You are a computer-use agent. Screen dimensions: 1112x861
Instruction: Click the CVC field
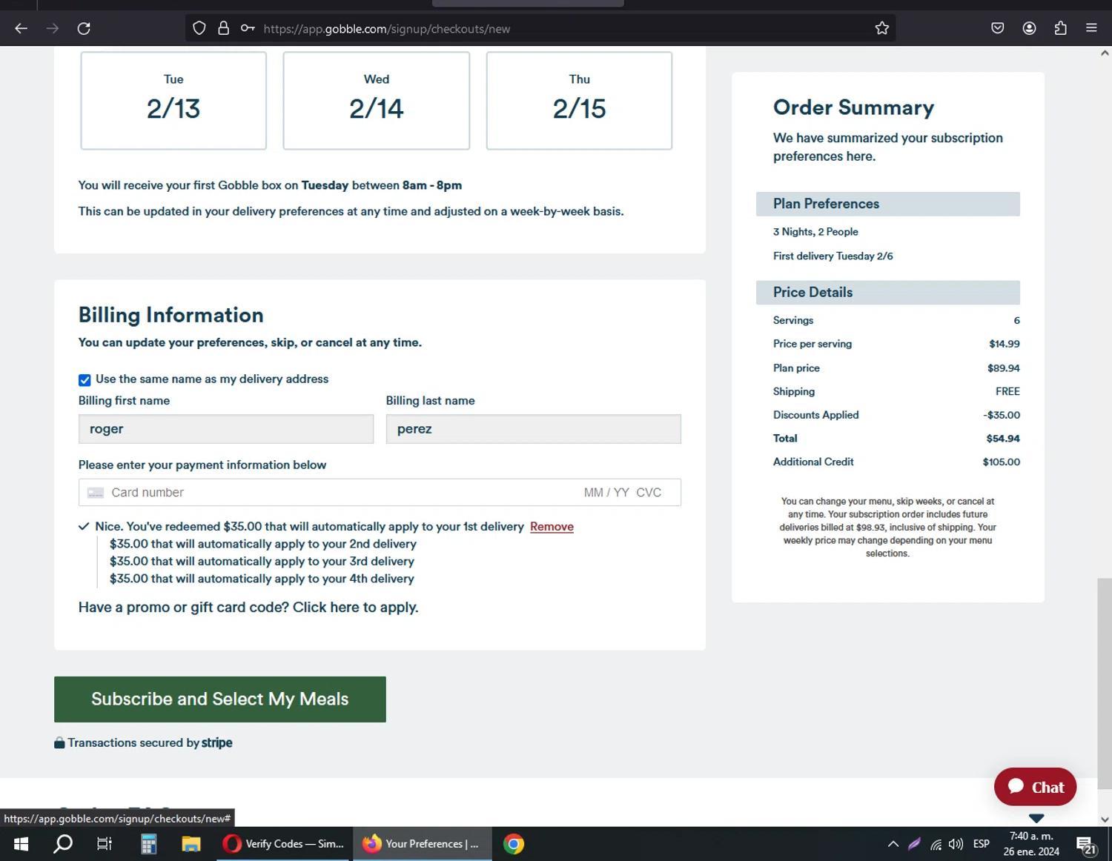tap(649, 493)
